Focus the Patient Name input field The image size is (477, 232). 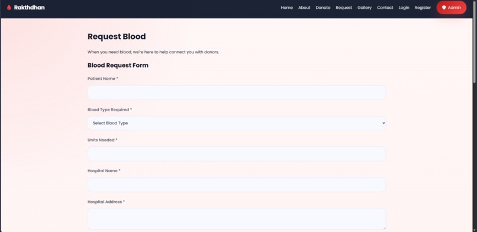click(237, 92)
